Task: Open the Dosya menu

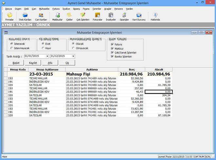Action: (9, 9)
